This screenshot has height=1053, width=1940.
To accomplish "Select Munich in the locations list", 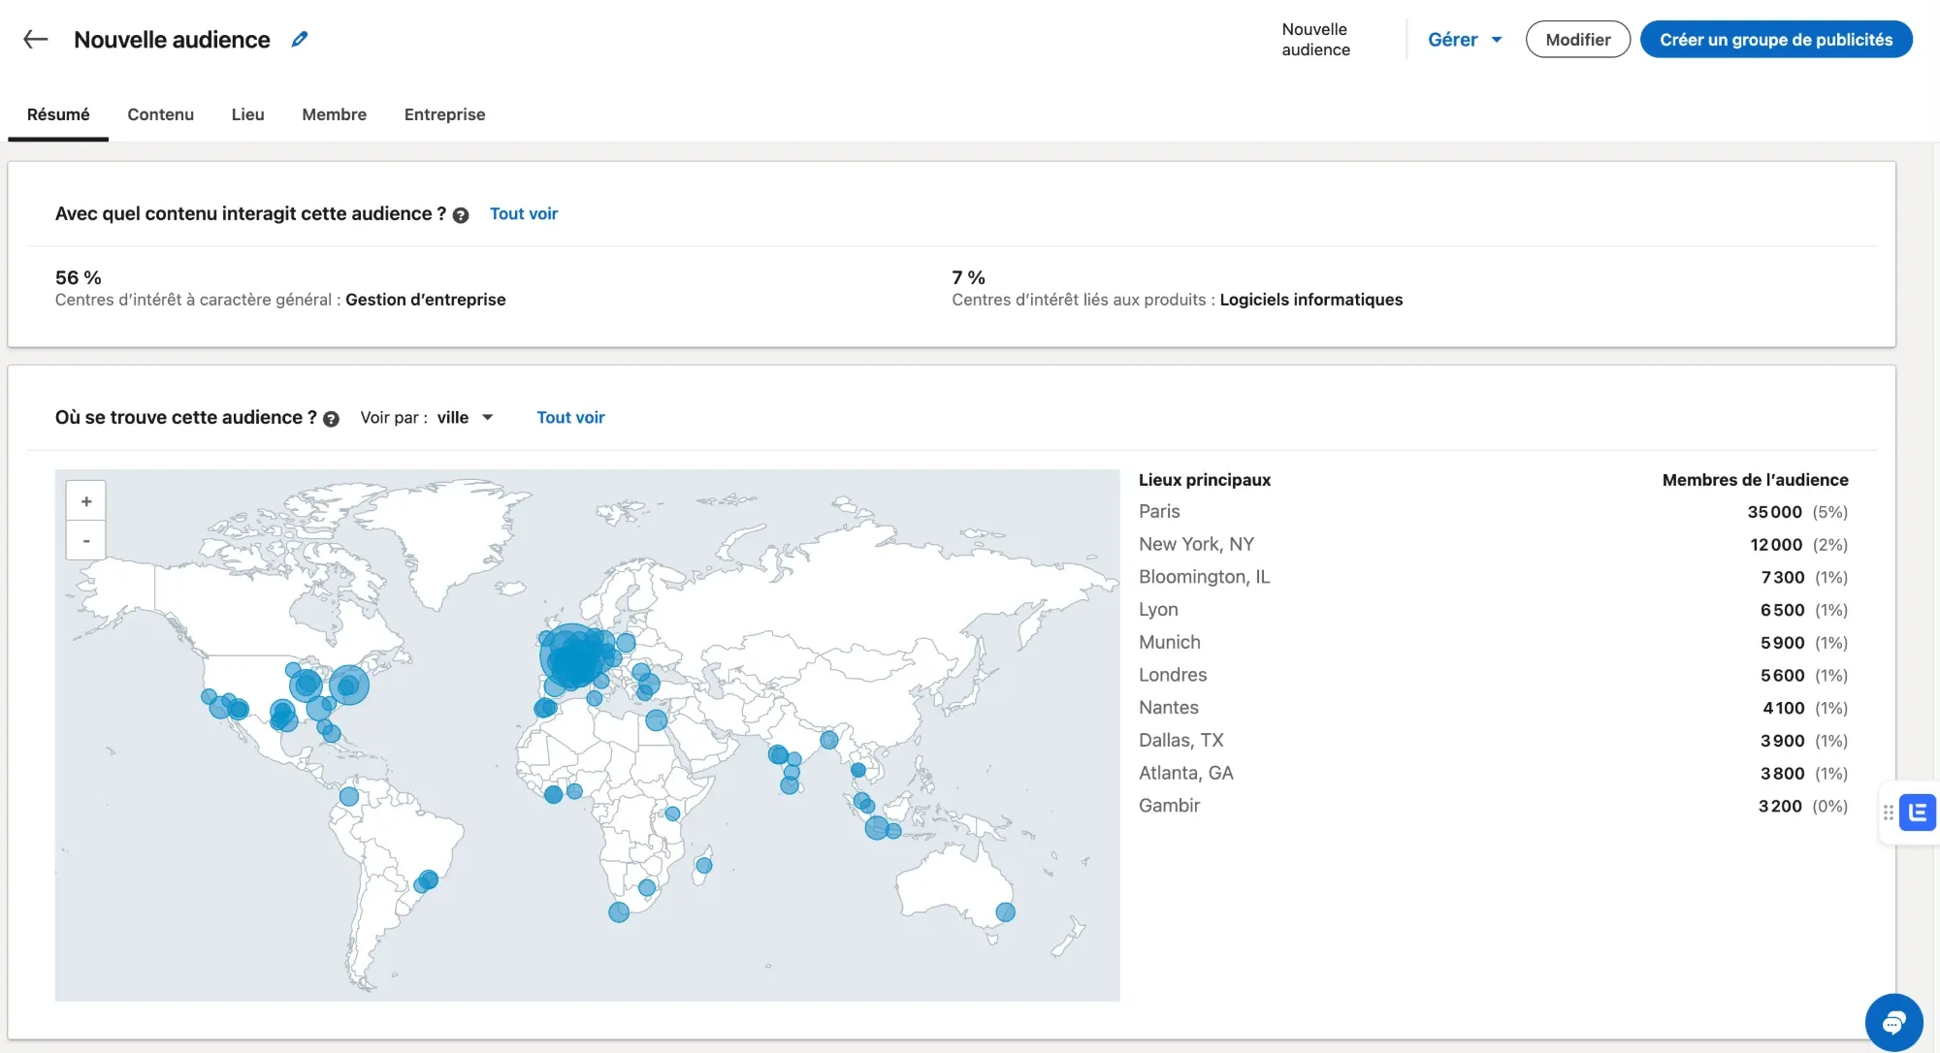I will [1493, 643].
